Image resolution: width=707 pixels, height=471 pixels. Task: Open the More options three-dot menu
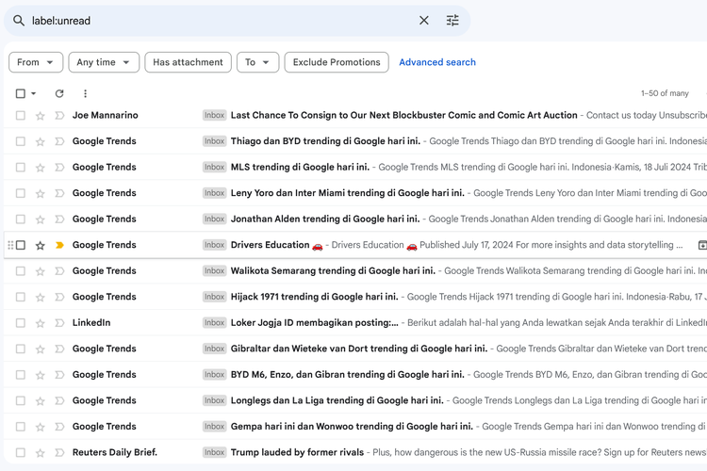(85, 93)
